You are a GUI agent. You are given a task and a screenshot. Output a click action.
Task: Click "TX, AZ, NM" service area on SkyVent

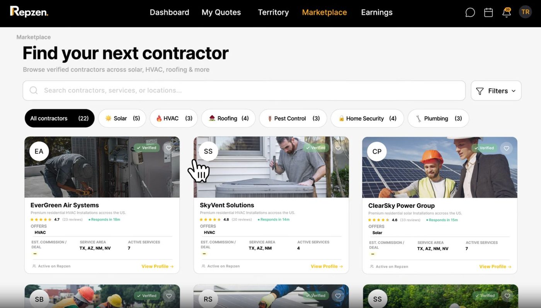(260, 248)
